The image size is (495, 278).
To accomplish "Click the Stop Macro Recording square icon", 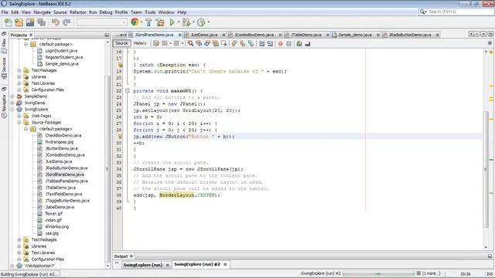I will pyautogui.click(x=288, y=43).
